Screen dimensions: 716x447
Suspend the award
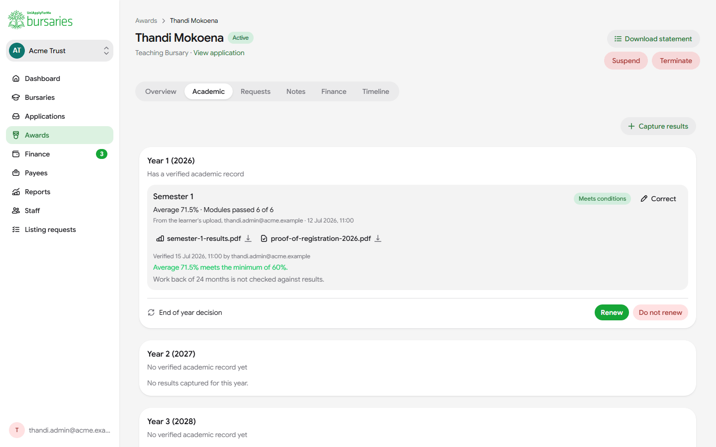(626, 61)
